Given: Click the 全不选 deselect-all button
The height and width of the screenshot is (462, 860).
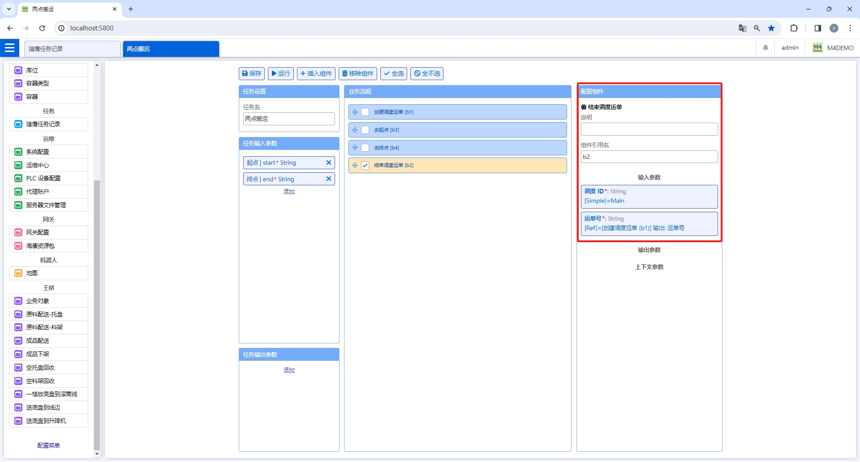Looking at the screenshot, I should [427, 73].
